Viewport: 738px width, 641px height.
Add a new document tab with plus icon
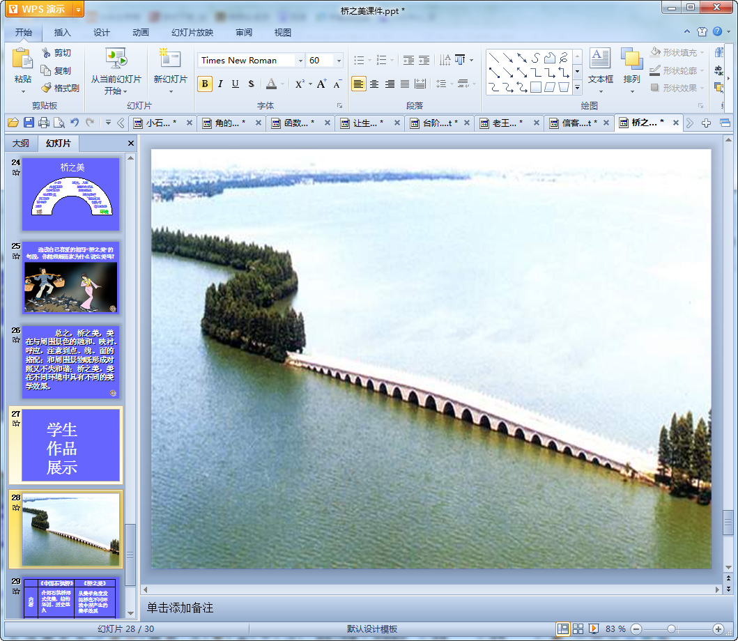(706, 123)
